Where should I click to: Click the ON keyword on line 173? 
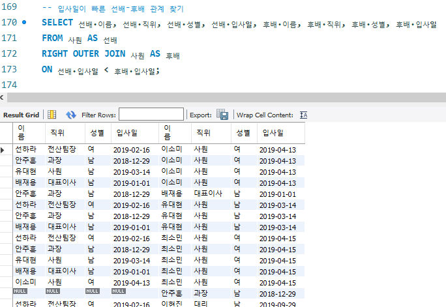point(47,69)
